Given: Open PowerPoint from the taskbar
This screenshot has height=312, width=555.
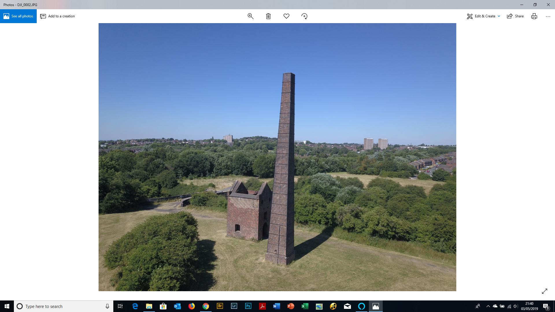Looking at the screenshot, I should coord(291,306).
